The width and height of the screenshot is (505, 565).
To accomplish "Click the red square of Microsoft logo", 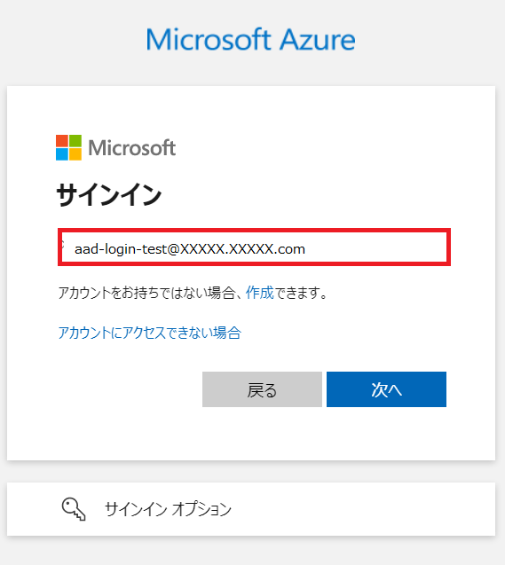I will pos(62,141).
